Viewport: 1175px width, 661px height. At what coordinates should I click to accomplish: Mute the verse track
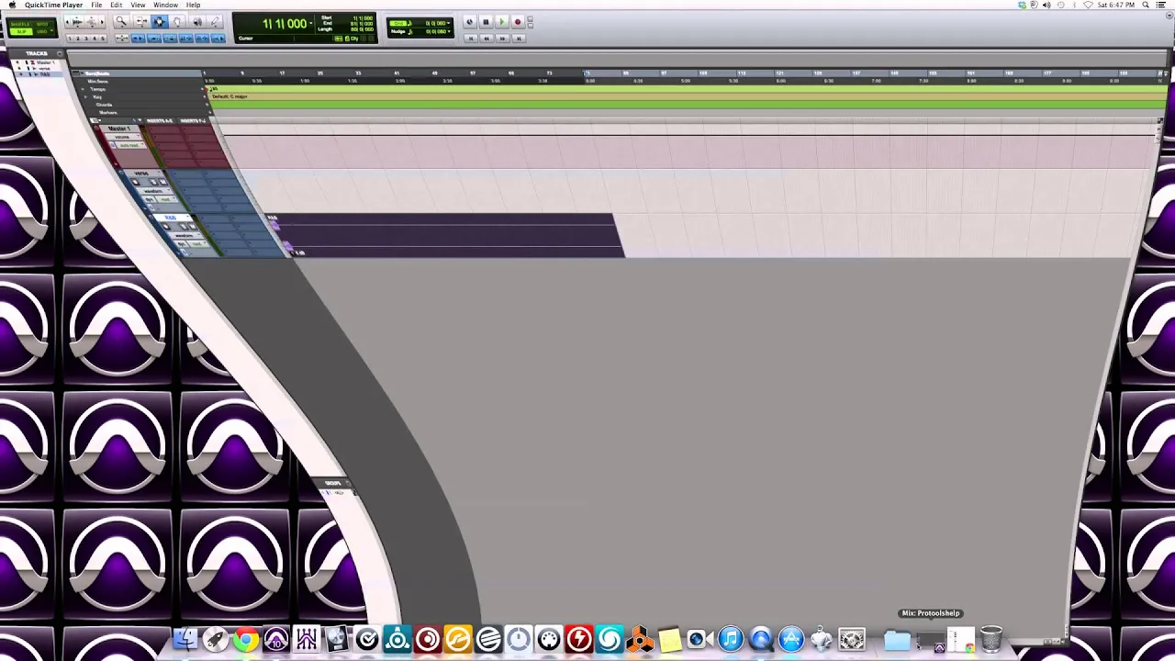(x=162, y=182)
